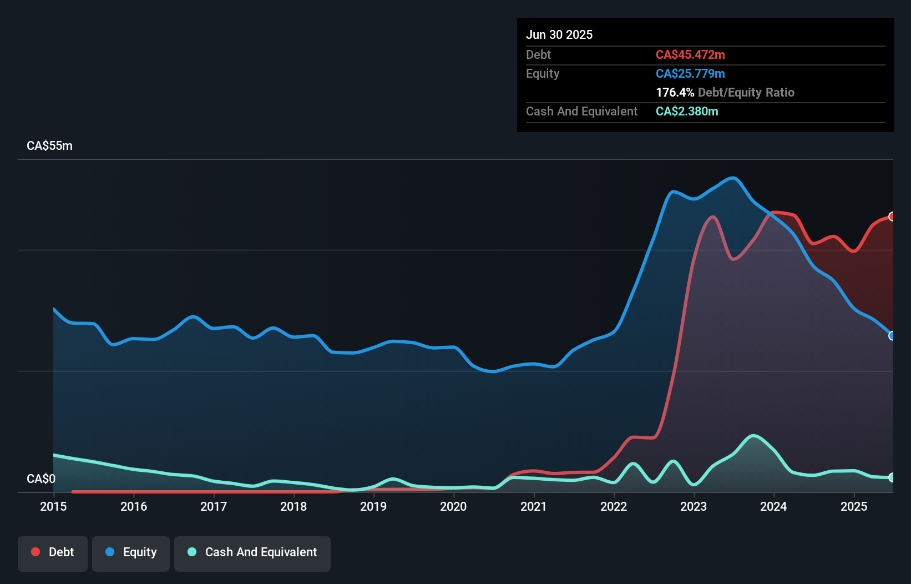The height and width of the screenshot is (584, 911).
Task: Toggle the Equity series visibility
Action: coord(130,552)
